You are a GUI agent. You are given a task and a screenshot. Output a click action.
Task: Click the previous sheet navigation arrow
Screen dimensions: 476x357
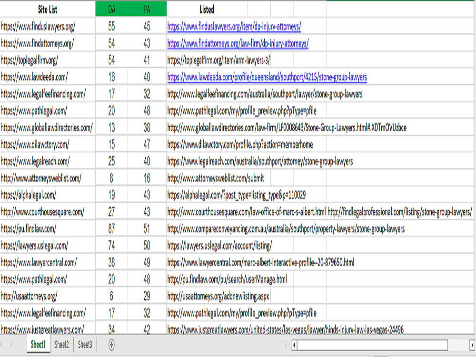point(2,345)
